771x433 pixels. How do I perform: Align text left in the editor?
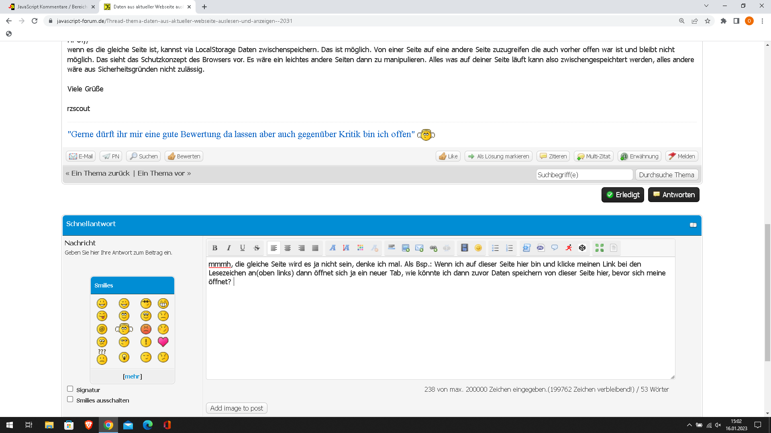[x=274, y=248]
